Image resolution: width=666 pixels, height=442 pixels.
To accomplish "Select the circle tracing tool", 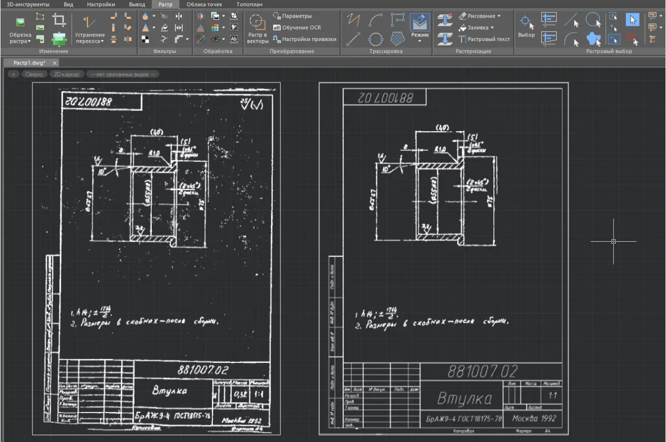I will (375, 39).
